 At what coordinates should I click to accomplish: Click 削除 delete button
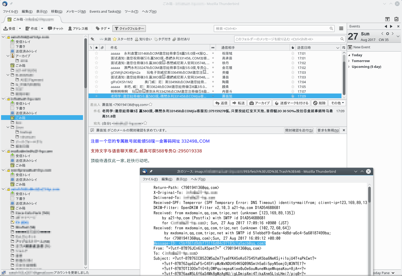coord(319,103)
